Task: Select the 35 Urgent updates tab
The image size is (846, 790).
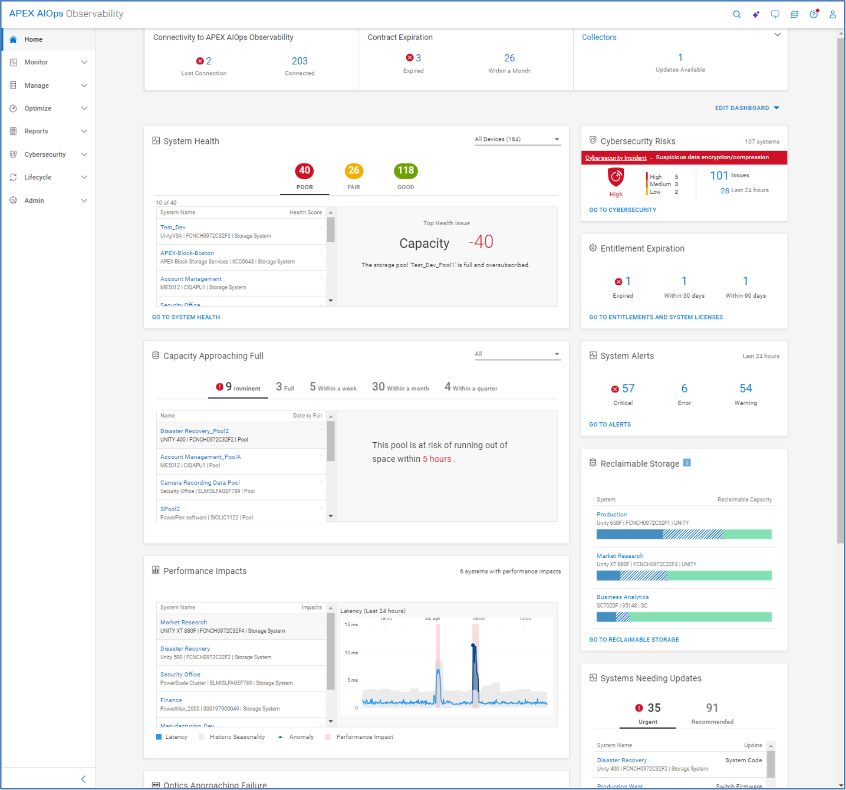Action: 648,713
